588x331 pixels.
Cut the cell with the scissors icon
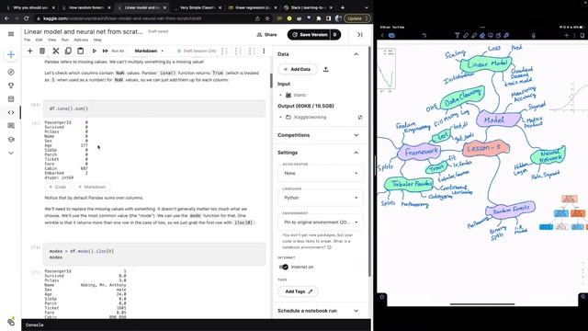55,51
